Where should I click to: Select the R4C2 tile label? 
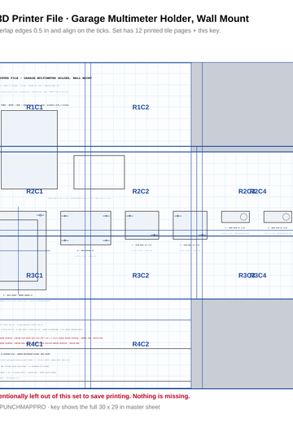[141, 344]
